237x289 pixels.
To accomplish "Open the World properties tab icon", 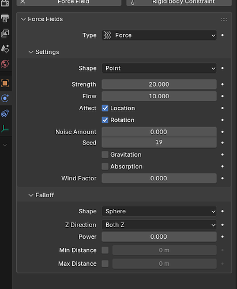I will (5, 64).
